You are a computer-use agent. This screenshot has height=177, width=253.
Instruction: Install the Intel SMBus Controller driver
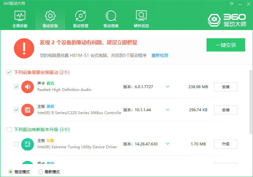click(226, 110)
